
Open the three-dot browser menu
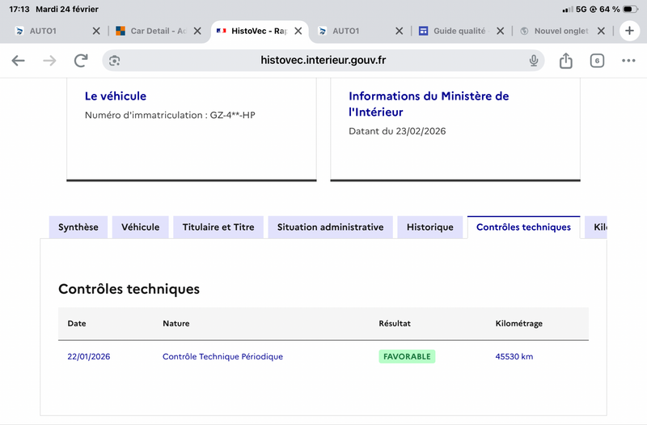pyautogui.click(x=628, y=61)
